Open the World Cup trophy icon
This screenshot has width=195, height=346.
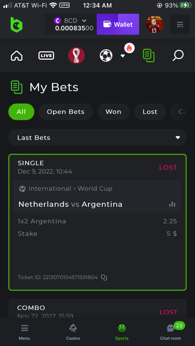point(76,55)
